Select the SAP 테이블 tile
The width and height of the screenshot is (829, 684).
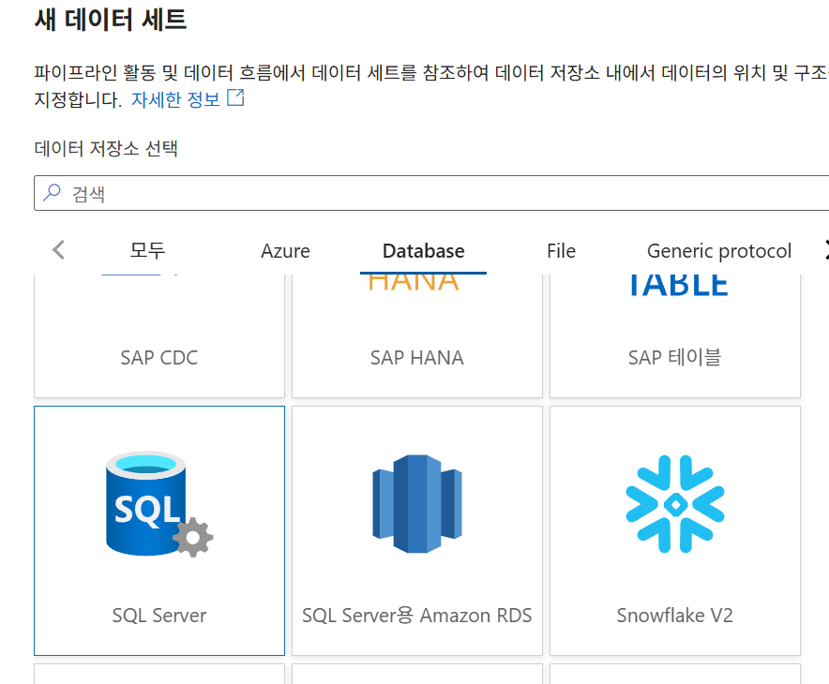[x=675, y=336]
